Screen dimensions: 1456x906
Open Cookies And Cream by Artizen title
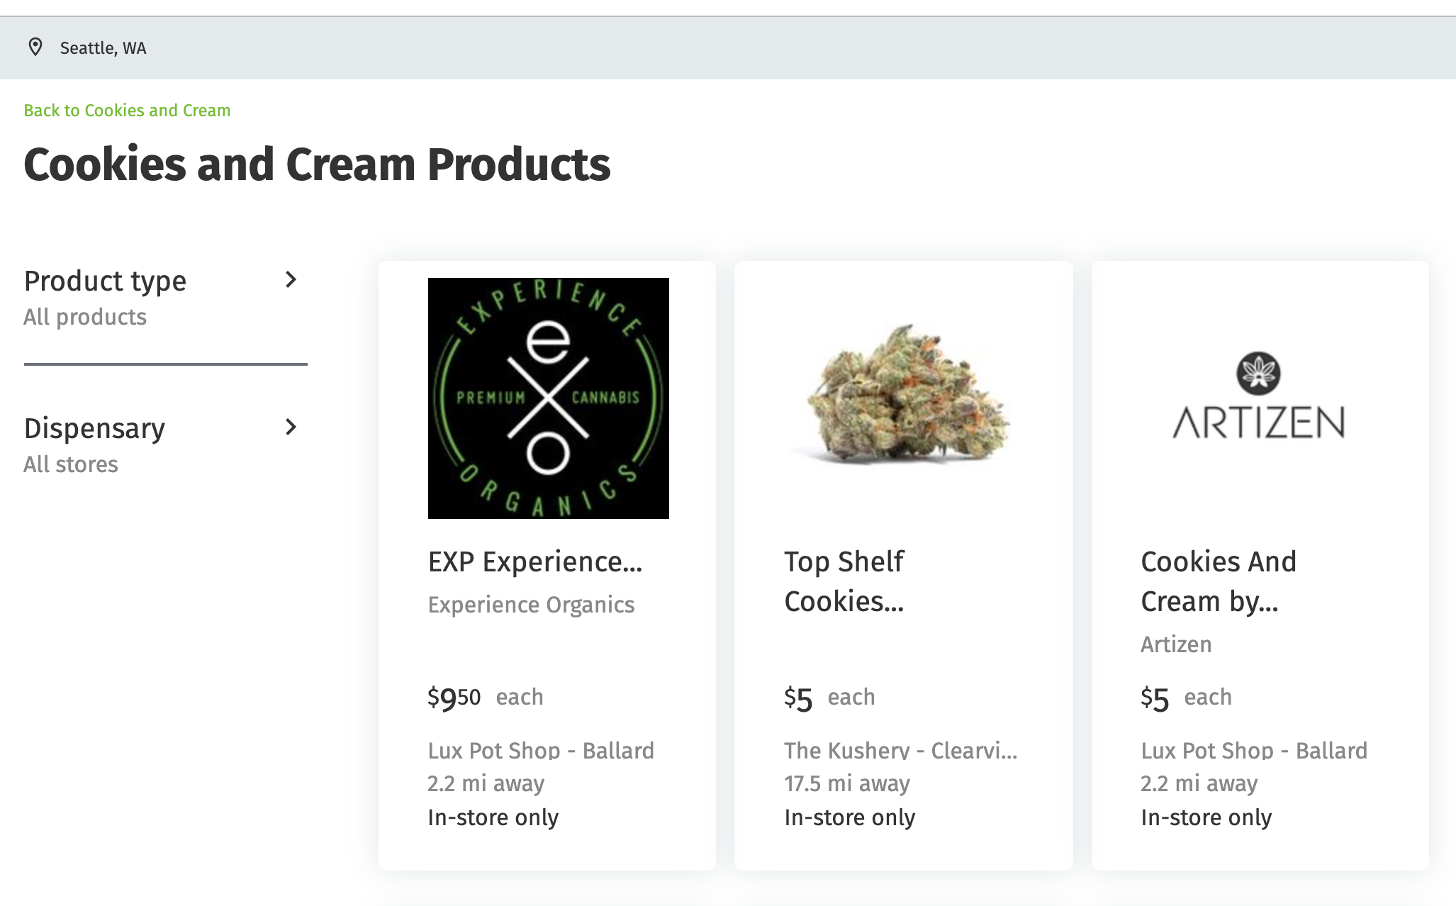(x=1219, y=581)
